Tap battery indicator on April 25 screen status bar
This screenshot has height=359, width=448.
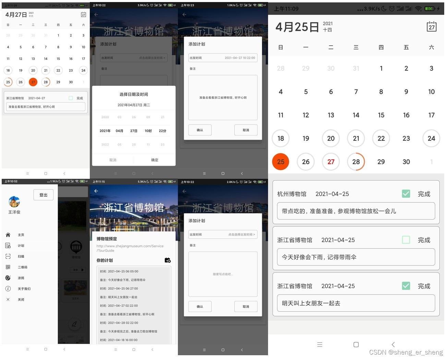point(430,9)
